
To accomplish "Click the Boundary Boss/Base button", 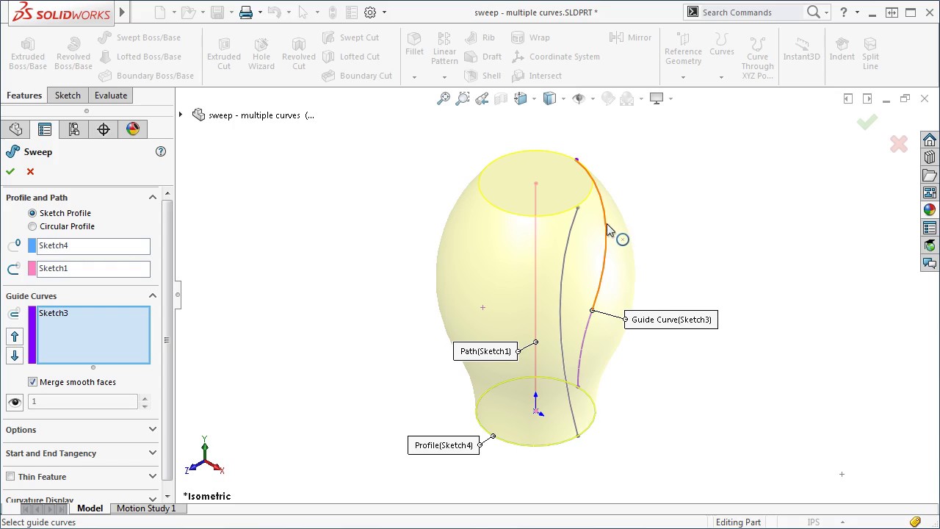I will [x=146, y=76].
